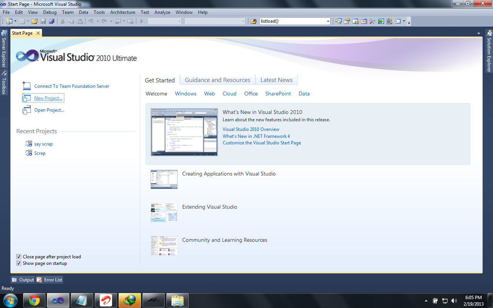Expand the Command Window dropdown arrow

click(x=404, y=21)
